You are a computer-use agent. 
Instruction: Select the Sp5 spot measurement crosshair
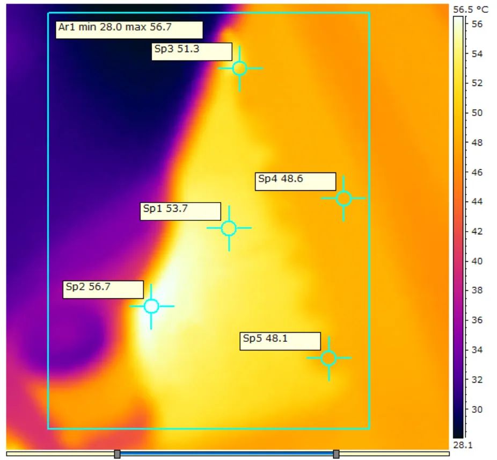pos(328,358)
